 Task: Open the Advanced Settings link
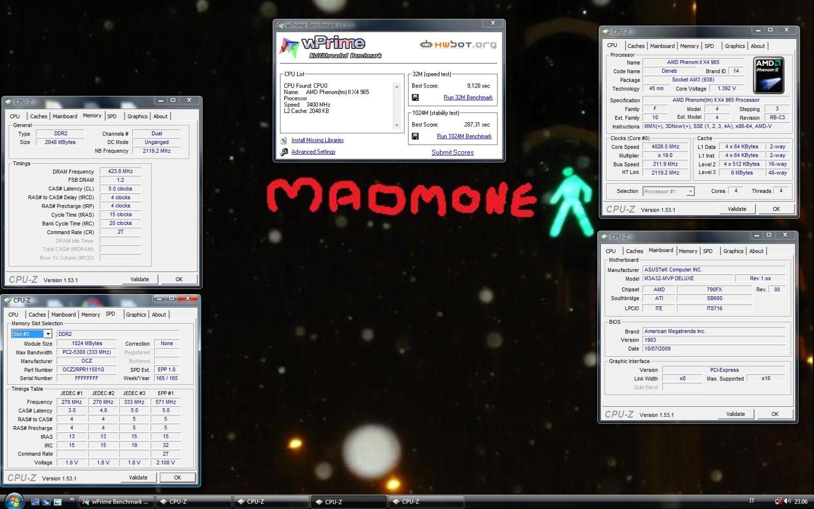tap(313, 152)
